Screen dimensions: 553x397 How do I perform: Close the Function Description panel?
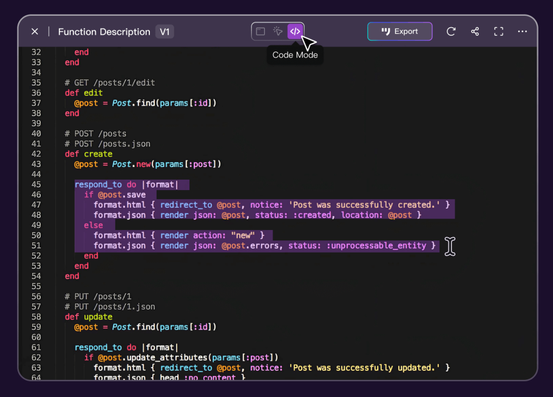click(x=35, y=32)
